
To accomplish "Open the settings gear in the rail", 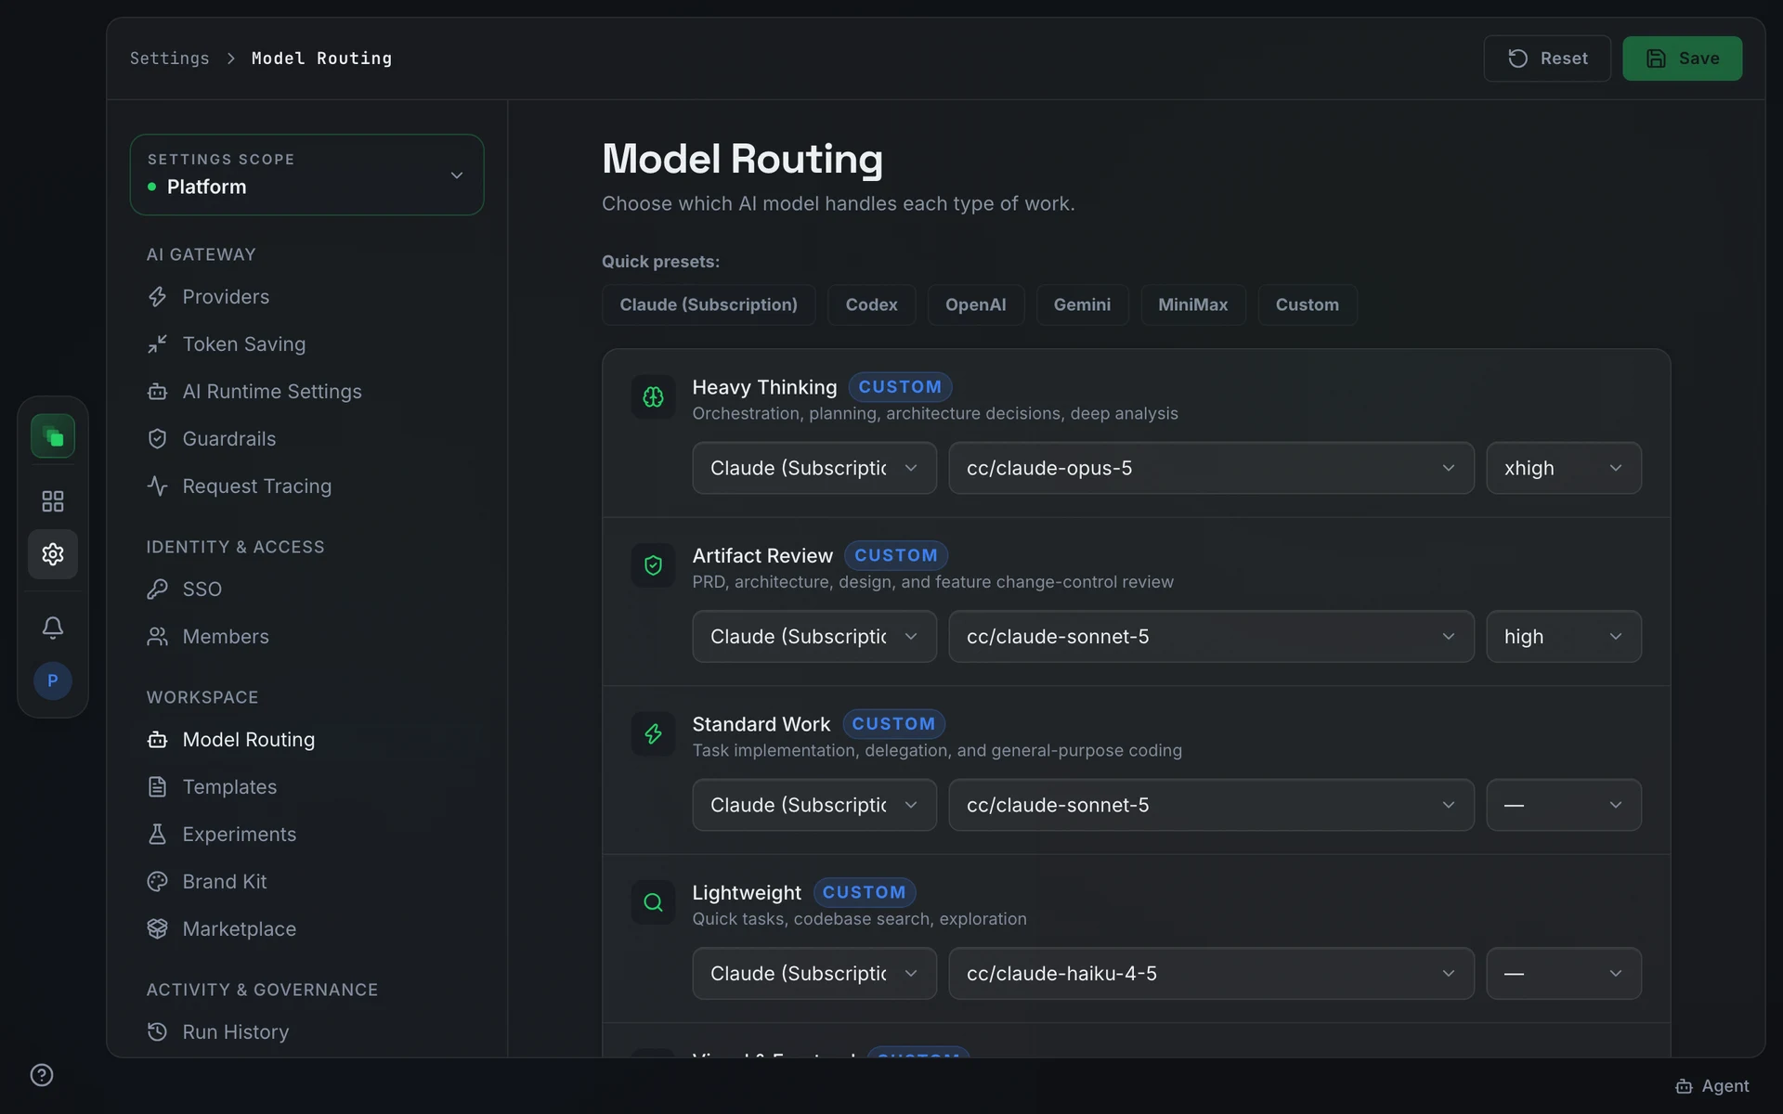I will pos(53,554).
